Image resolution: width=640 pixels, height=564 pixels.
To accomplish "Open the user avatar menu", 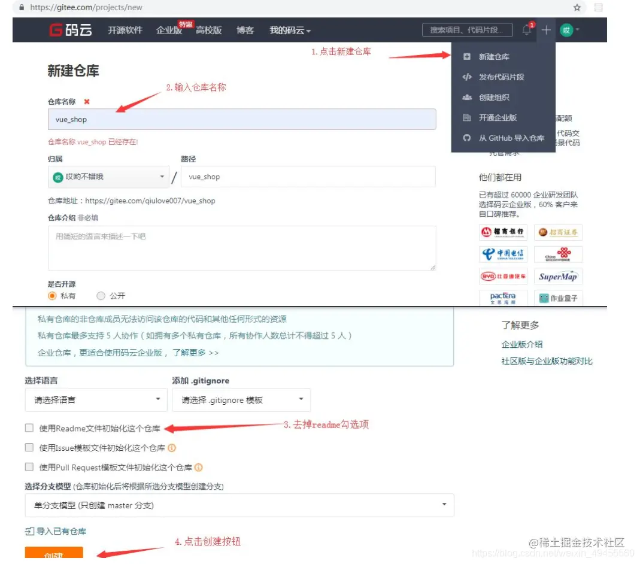I will [x=566, y=30].
